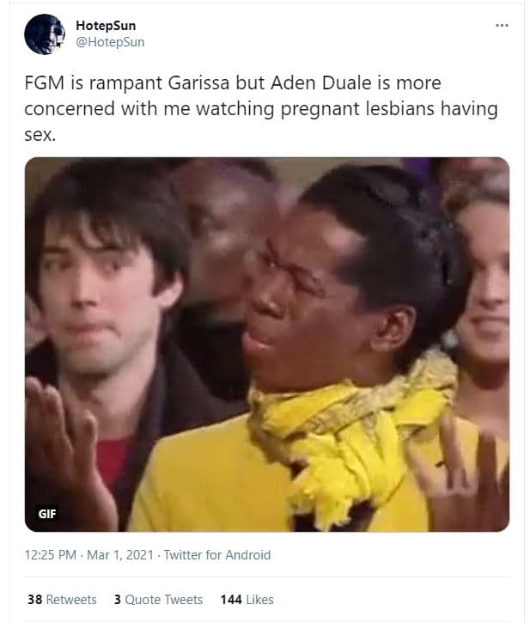
Task: Open the @HotepSun handle link
Action: click(x=110, y=42)
